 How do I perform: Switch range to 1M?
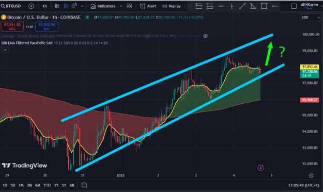[x=21, y=185]
